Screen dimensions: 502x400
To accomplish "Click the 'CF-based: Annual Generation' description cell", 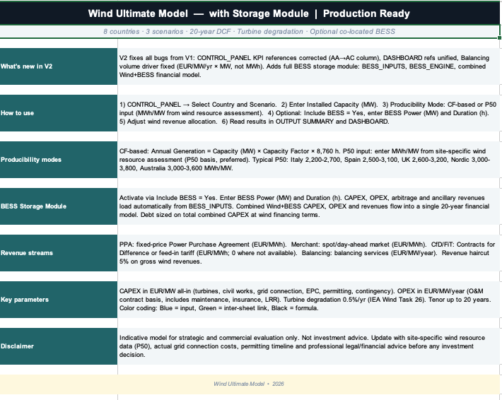I will (x=309, y=160).
